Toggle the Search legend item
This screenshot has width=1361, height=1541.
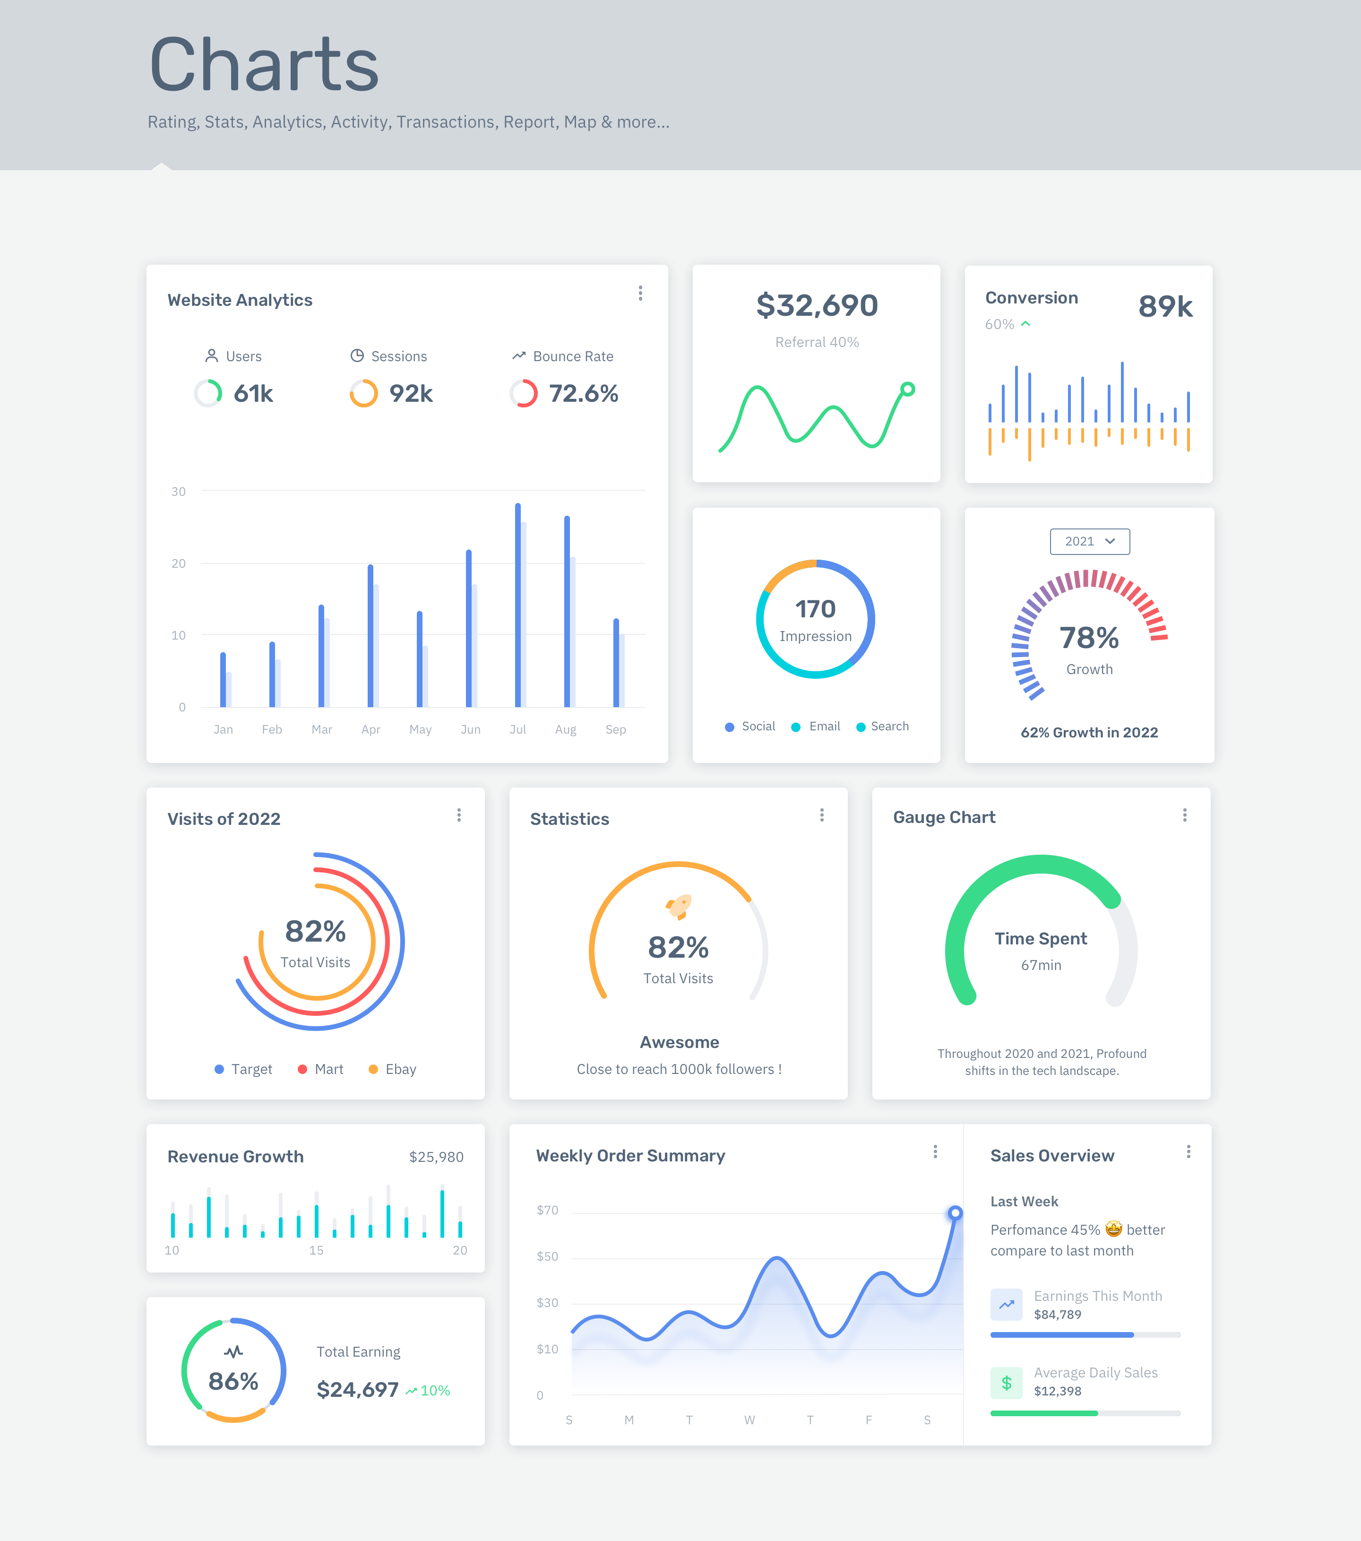tap(882, 727)
